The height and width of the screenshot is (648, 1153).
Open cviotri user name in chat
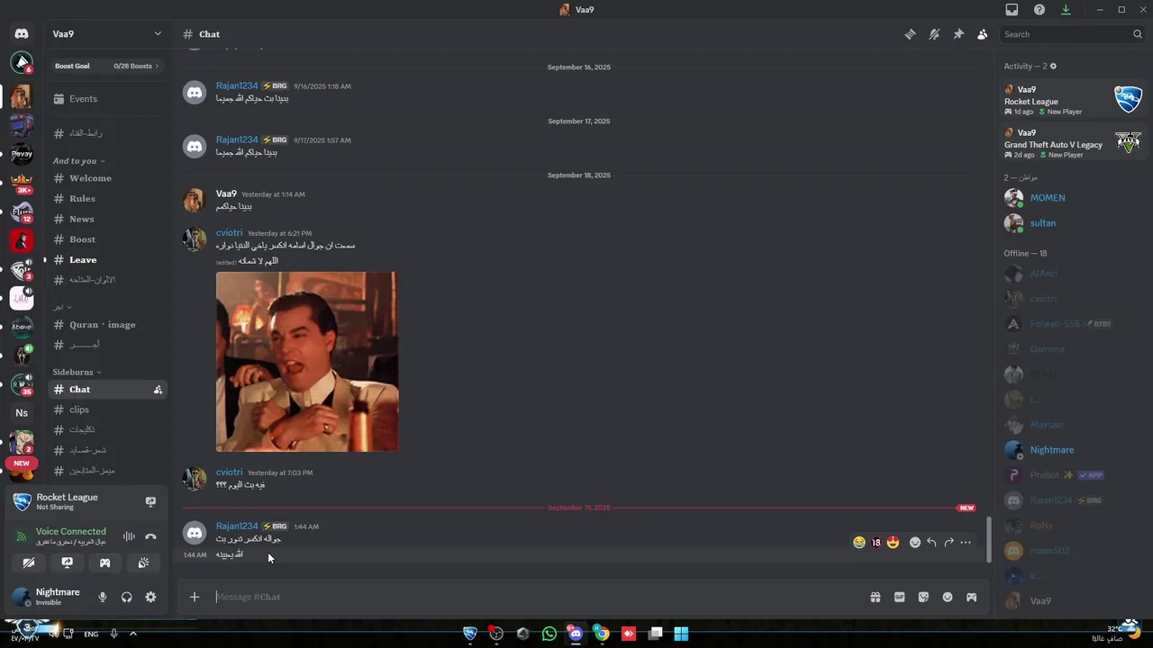(x=229, y=233)
